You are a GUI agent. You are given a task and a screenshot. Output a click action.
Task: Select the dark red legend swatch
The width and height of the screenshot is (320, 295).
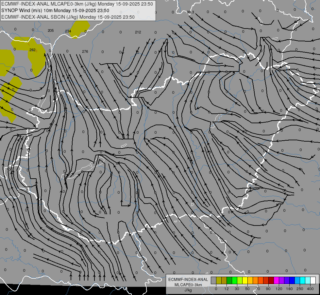coord(271,280)
